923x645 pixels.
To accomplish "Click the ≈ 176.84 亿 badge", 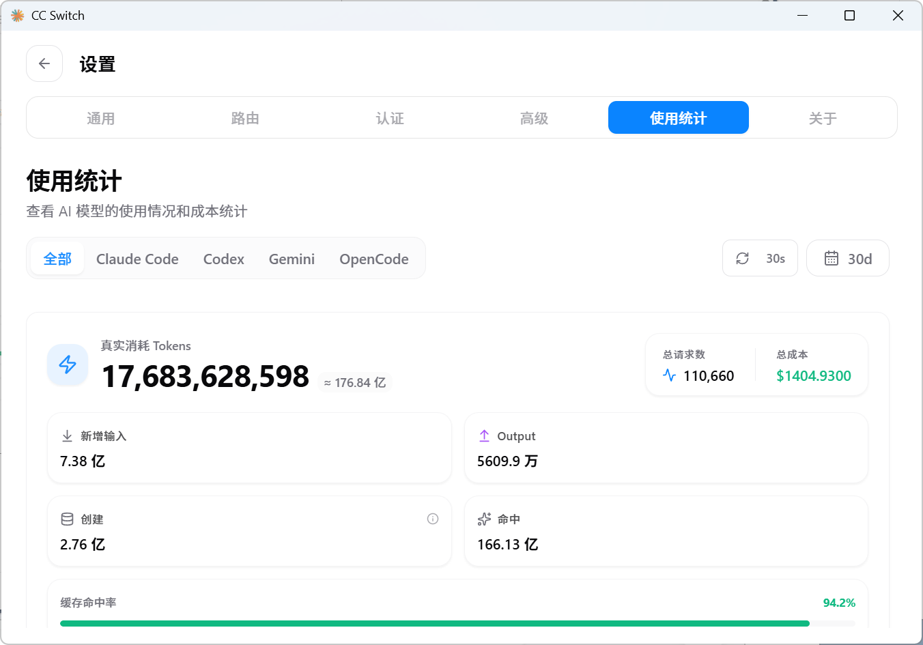I will pyautogui.click(x=355, y=383).
